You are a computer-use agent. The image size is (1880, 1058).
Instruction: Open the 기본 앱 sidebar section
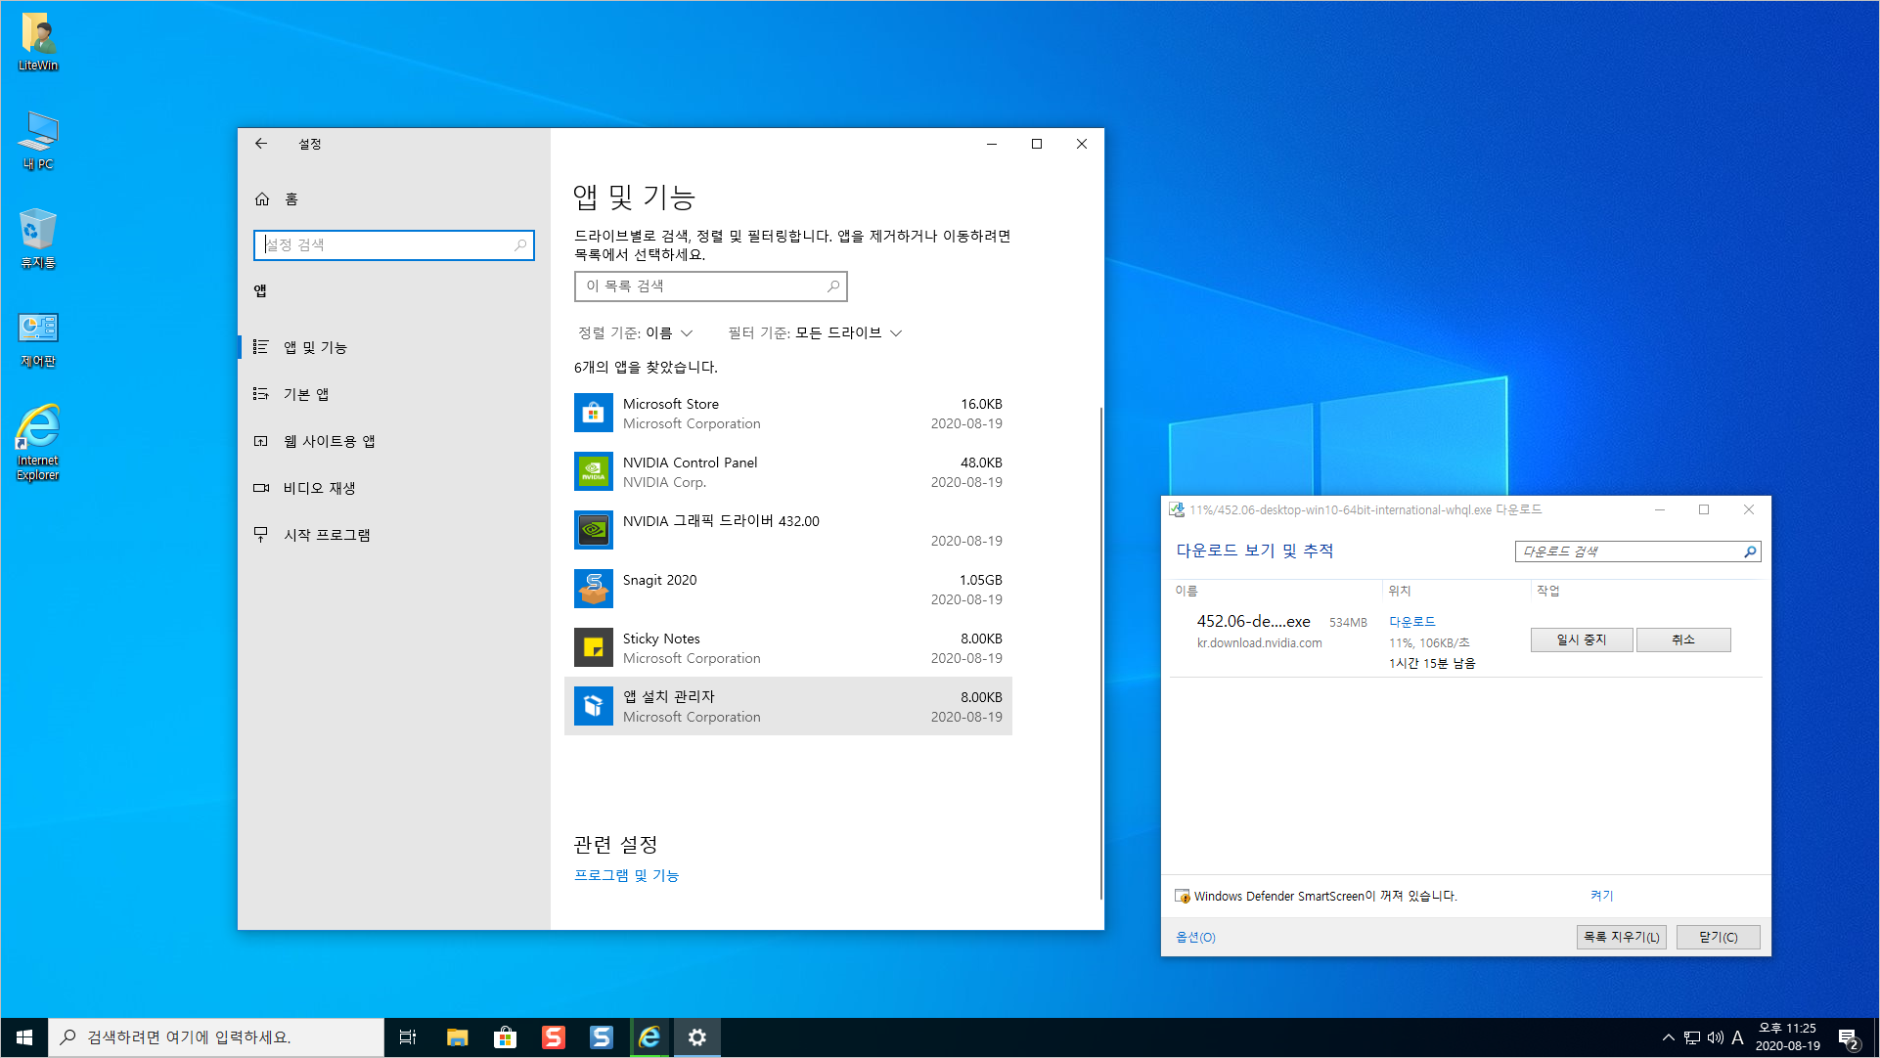(x=394, y=394)
